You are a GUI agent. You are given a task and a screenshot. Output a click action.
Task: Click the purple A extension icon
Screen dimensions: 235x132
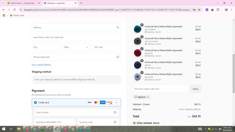tap(207, 10)
